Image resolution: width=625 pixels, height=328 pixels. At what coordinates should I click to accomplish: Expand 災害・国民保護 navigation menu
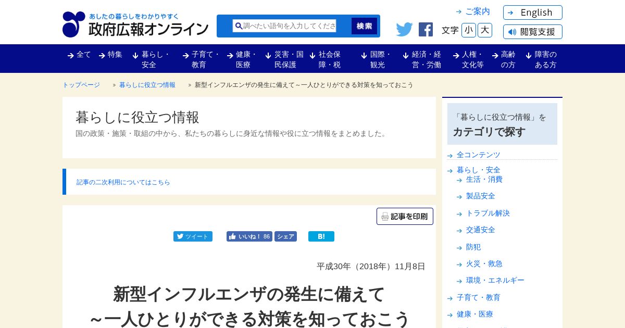coord(285,59)
